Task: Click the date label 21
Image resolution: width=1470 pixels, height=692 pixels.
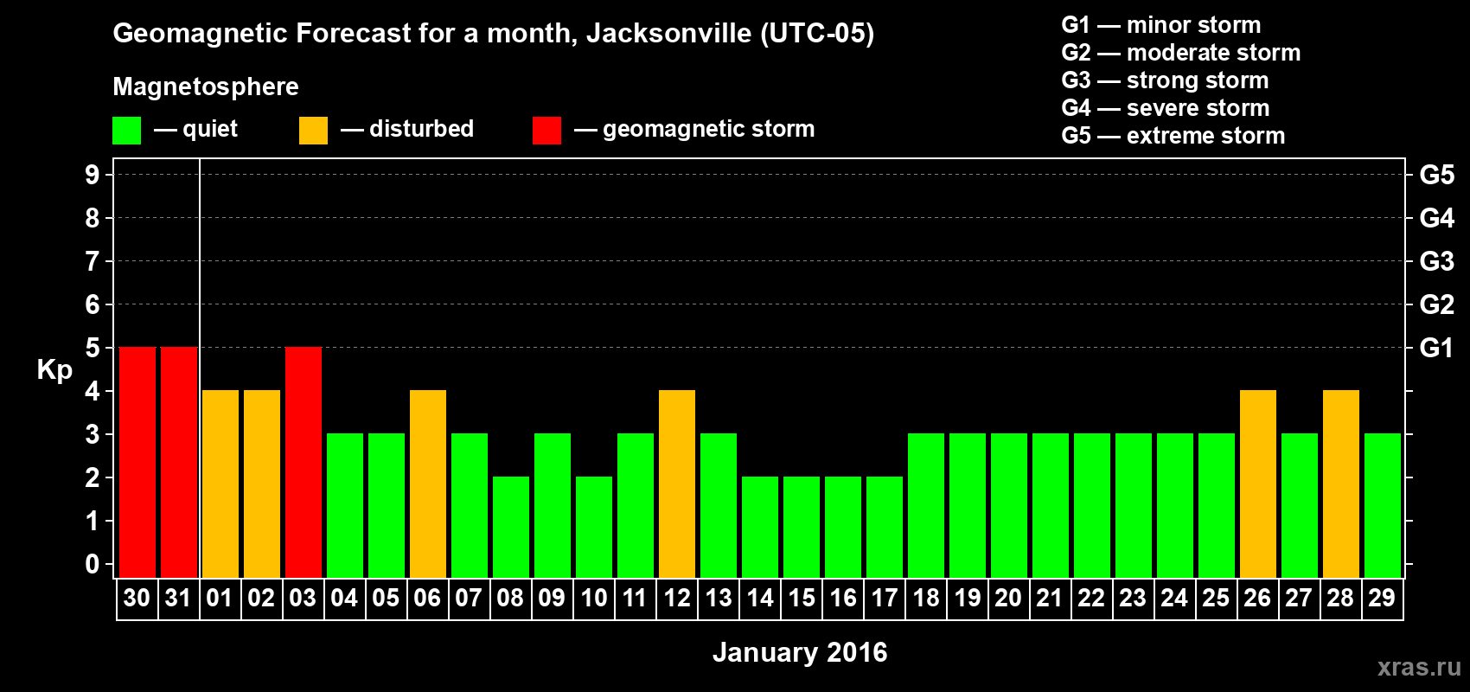Action: point(1050,599)
